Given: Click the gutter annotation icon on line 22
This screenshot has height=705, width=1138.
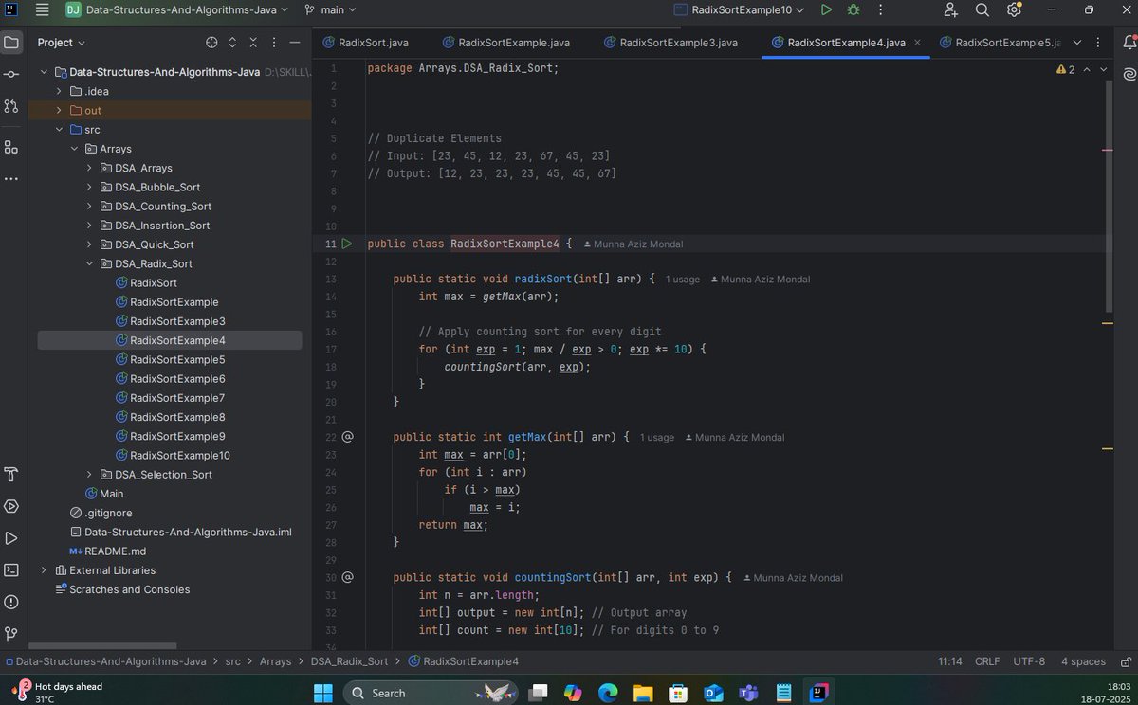Looking at the screenshot, I should click(x=347, y=437).
